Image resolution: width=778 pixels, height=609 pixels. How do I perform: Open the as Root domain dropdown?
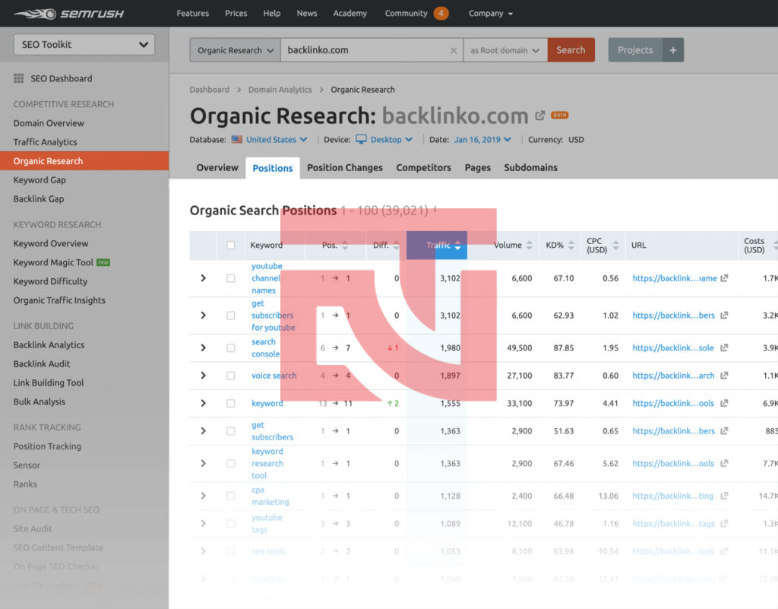coord(505,50)
